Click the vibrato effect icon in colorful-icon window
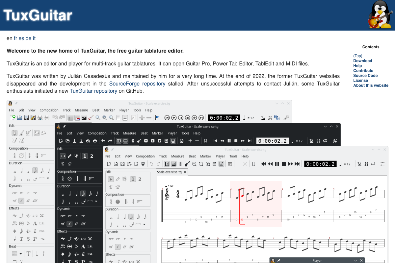 pos(14,216)
